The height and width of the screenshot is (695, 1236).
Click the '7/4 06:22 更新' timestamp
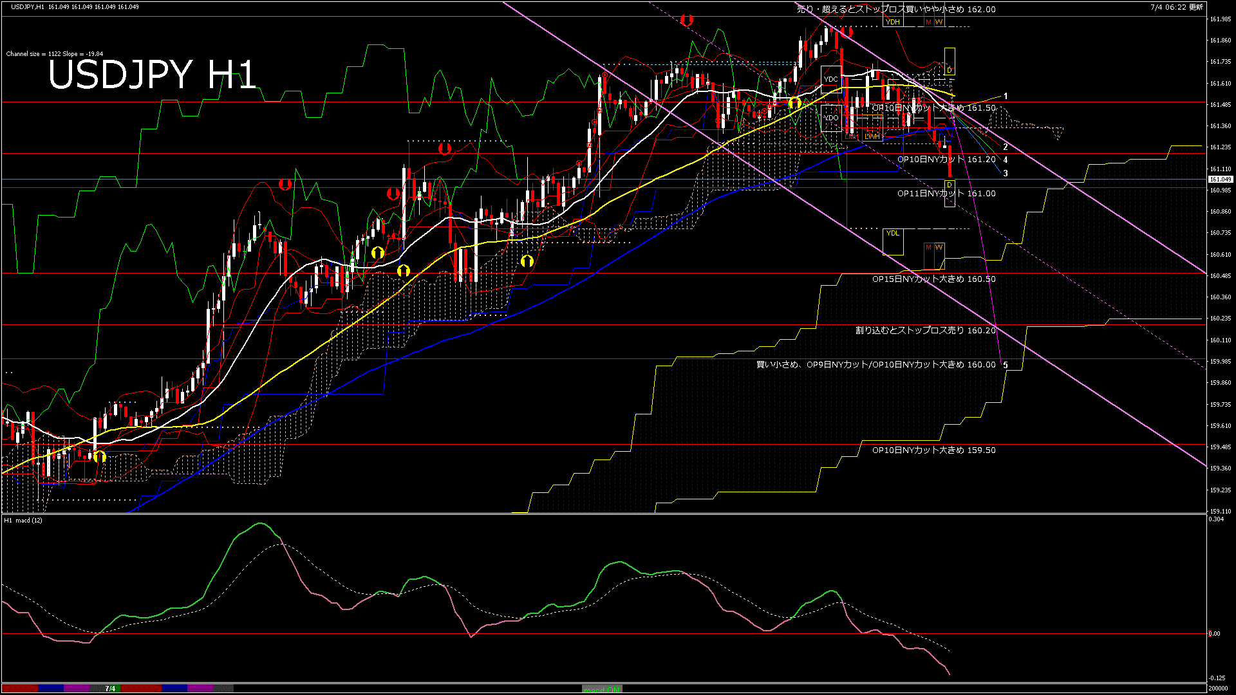[x=1176, y=7]
